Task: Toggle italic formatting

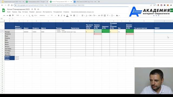Action: click(x=61, y=16)
